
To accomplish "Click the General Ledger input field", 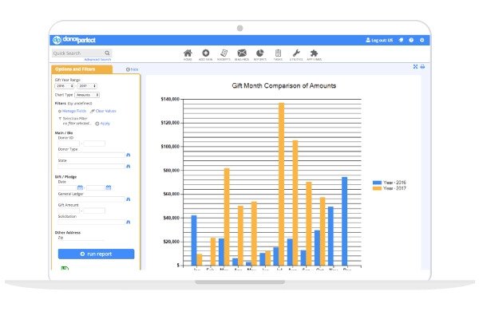I will point(91,199).
